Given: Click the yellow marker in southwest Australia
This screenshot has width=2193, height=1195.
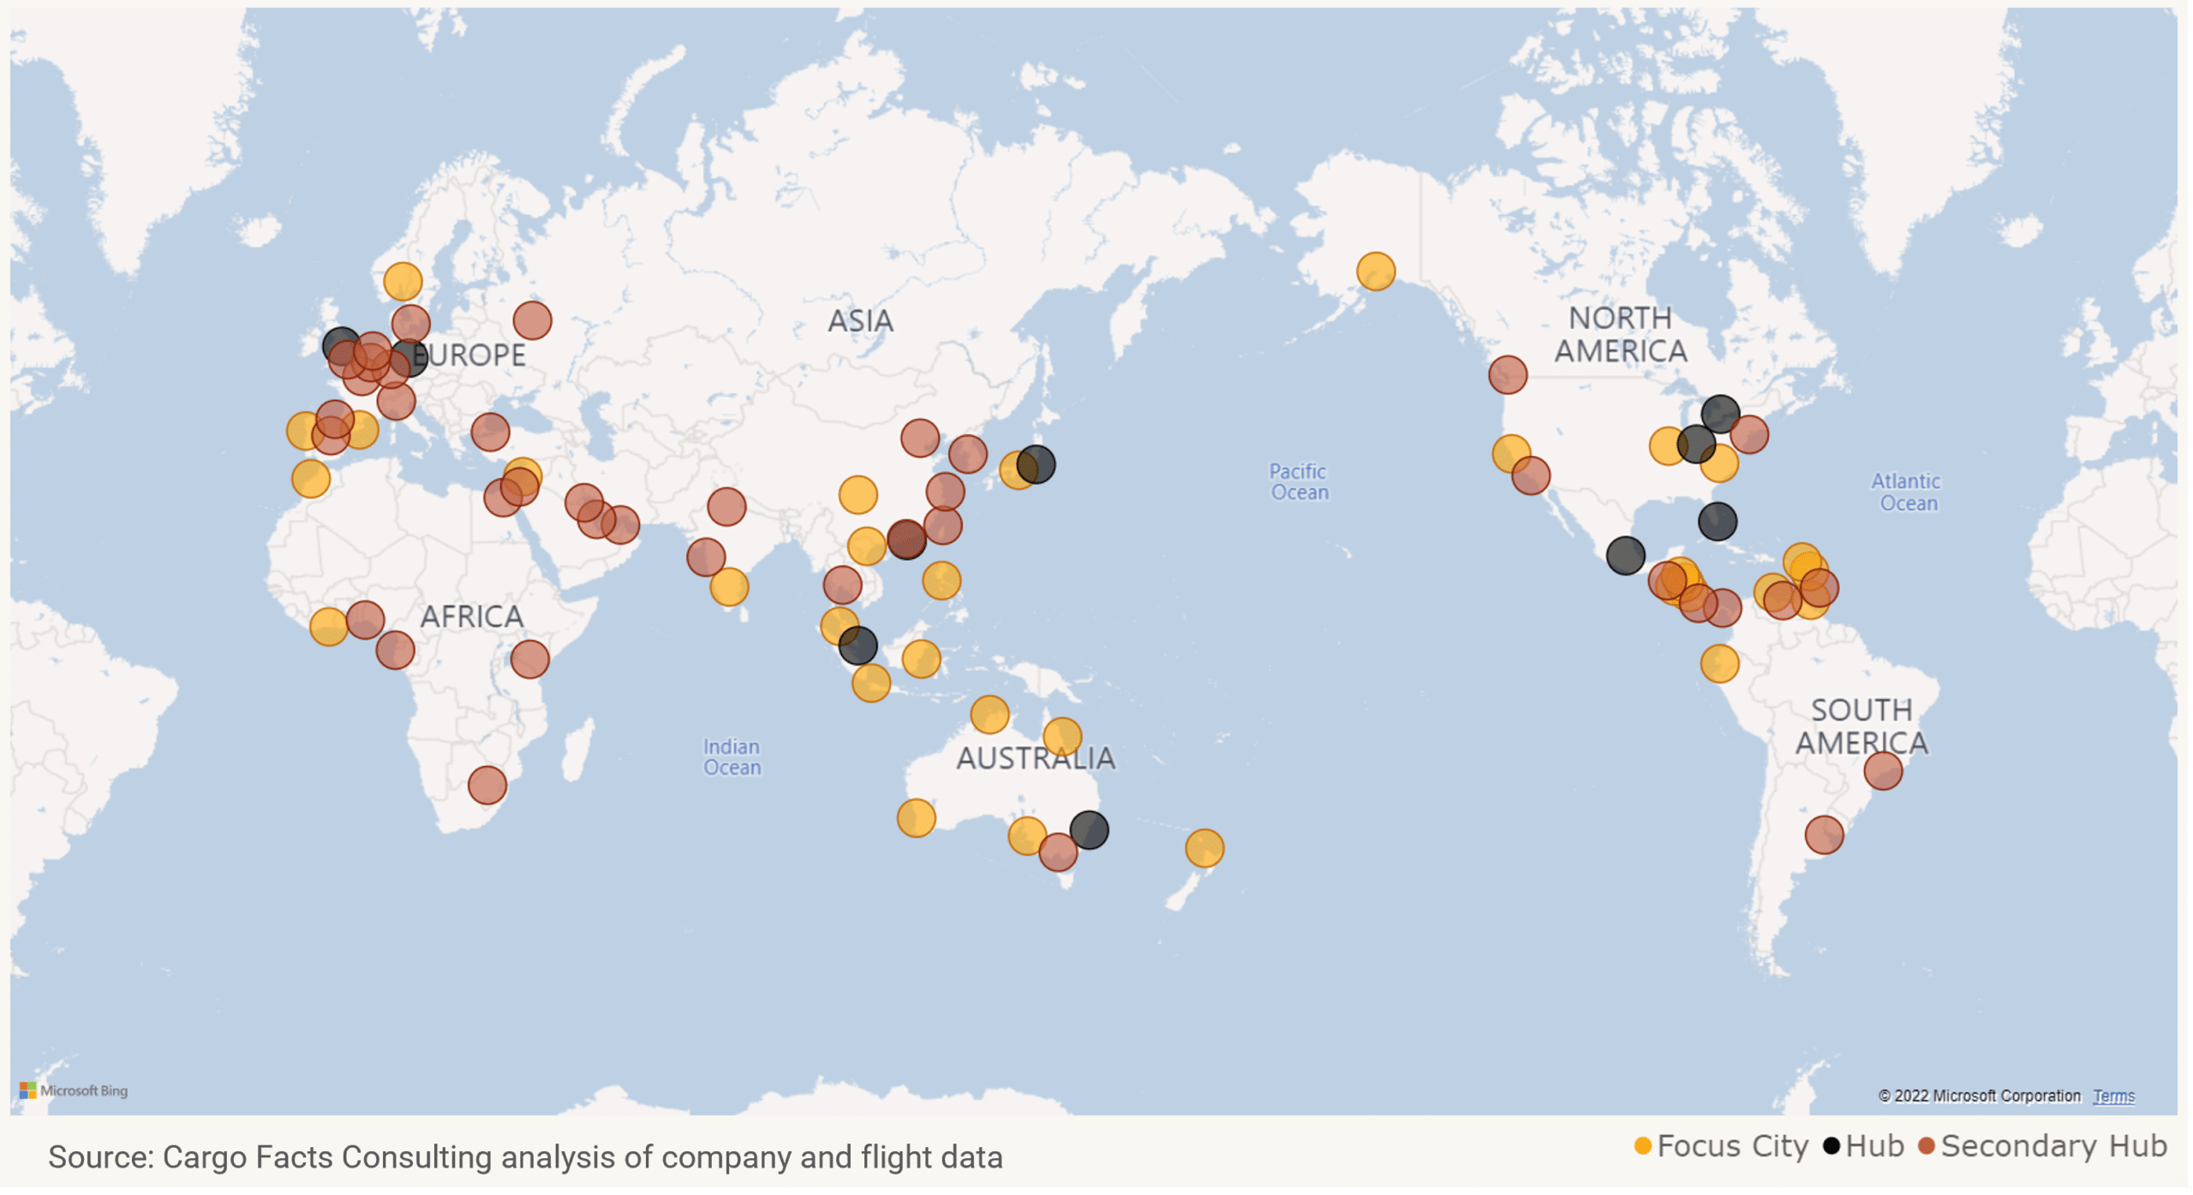Looking at the screenshot, I should tap(918, 820).
